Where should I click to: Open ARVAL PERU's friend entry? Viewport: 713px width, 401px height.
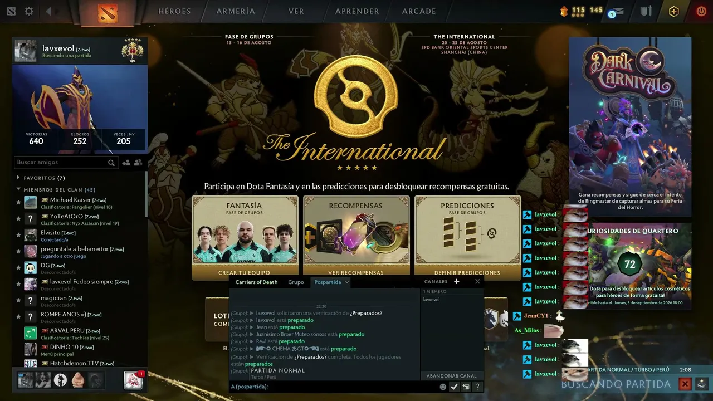[x=79, y=334]
